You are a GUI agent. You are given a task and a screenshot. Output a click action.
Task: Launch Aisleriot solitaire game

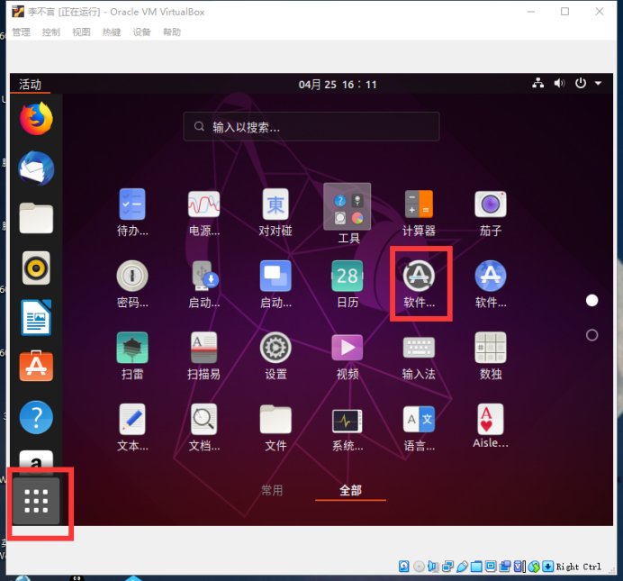coord(491,426)
